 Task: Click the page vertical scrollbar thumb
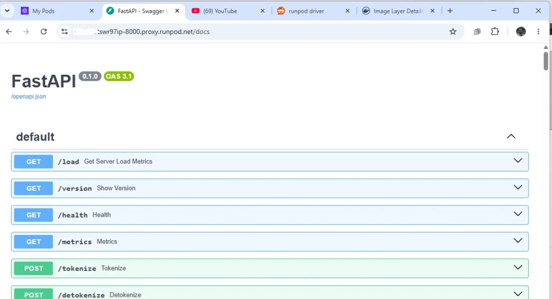click(546, 61)
